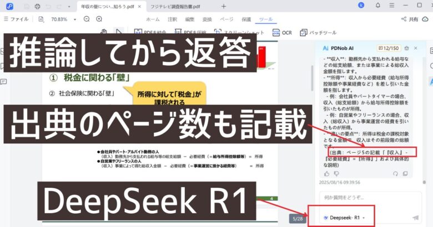Open the 変換 ribbon tab
Image resolution: width=433 pixels, height=227 pixels.
click(207, 19)
